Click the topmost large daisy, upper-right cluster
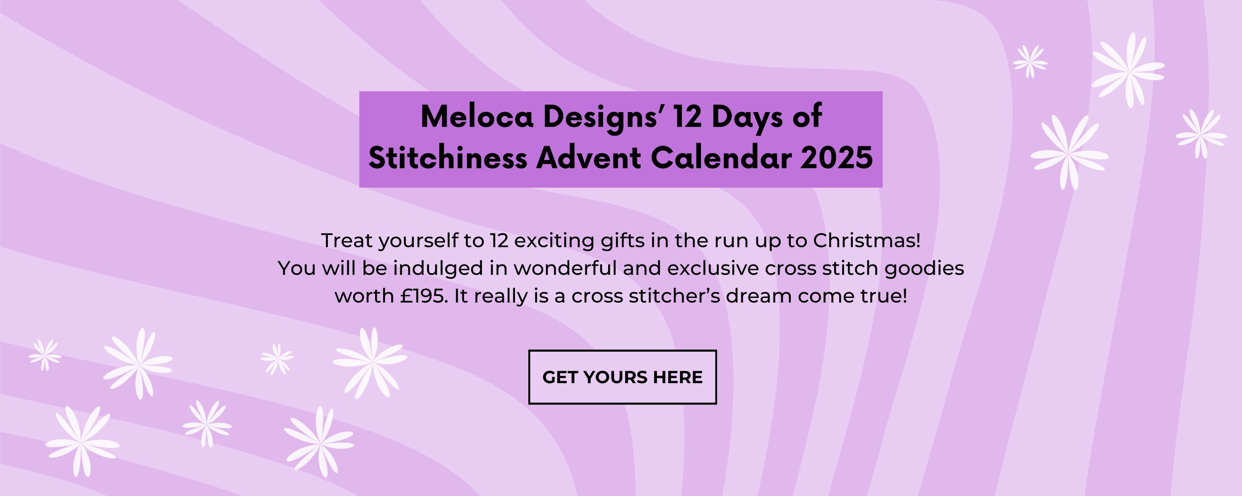Image resolution: width=1242 pixels, height=496 pixels. (x=1128, y=71)
